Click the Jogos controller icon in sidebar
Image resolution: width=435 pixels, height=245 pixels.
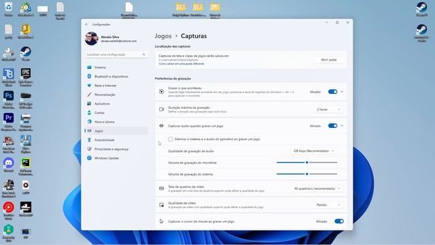[x=89, y=131]
